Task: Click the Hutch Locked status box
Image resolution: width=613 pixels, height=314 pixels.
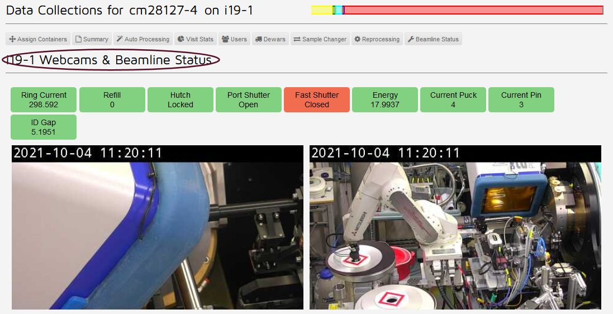Action: click(x=180, y=100)
